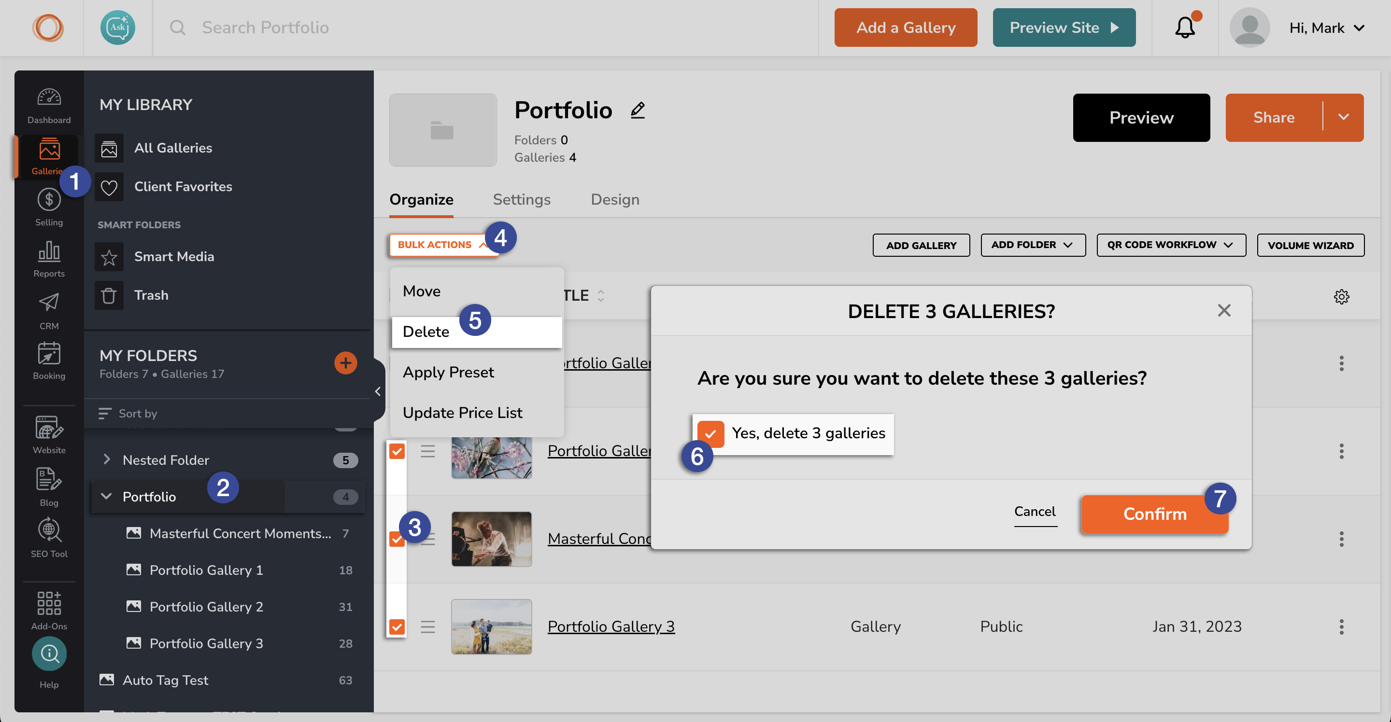Open the SEO Tool

click(49, 539)
